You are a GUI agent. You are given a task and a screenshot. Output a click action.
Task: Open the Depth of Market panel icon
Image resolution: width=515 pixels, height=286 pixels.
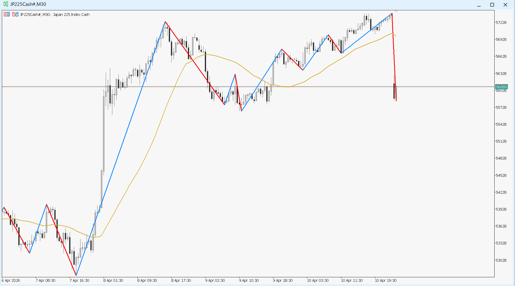point(7,14)
